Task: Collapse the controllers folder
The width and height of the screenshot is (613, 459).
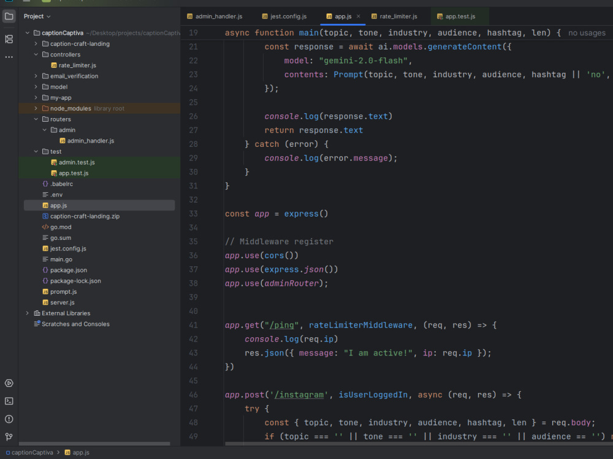Action: point(36,54)
